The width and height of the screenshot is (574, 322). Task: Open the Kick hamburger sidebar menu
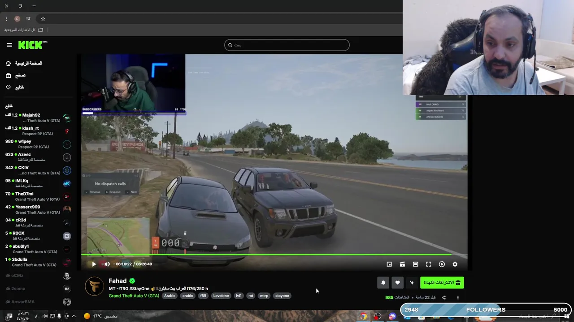[x=9, y=45]
